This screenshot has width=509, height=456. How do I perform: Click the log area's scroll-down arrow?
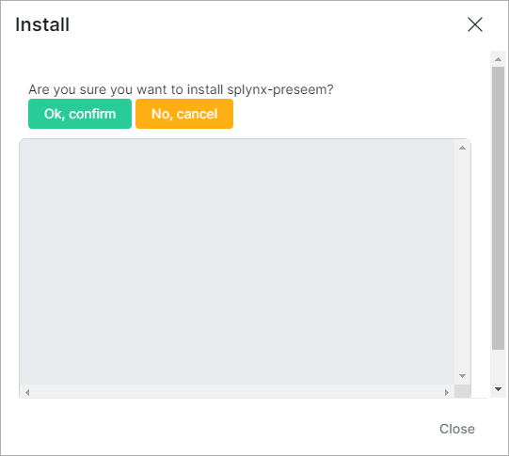462,376
